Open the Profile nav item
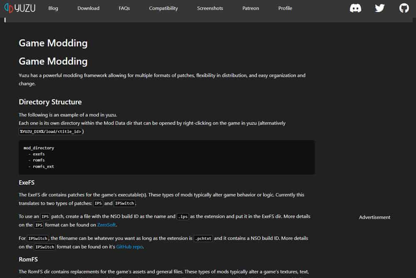Viewport: 416px width, 278px height. tap(285, 8)
